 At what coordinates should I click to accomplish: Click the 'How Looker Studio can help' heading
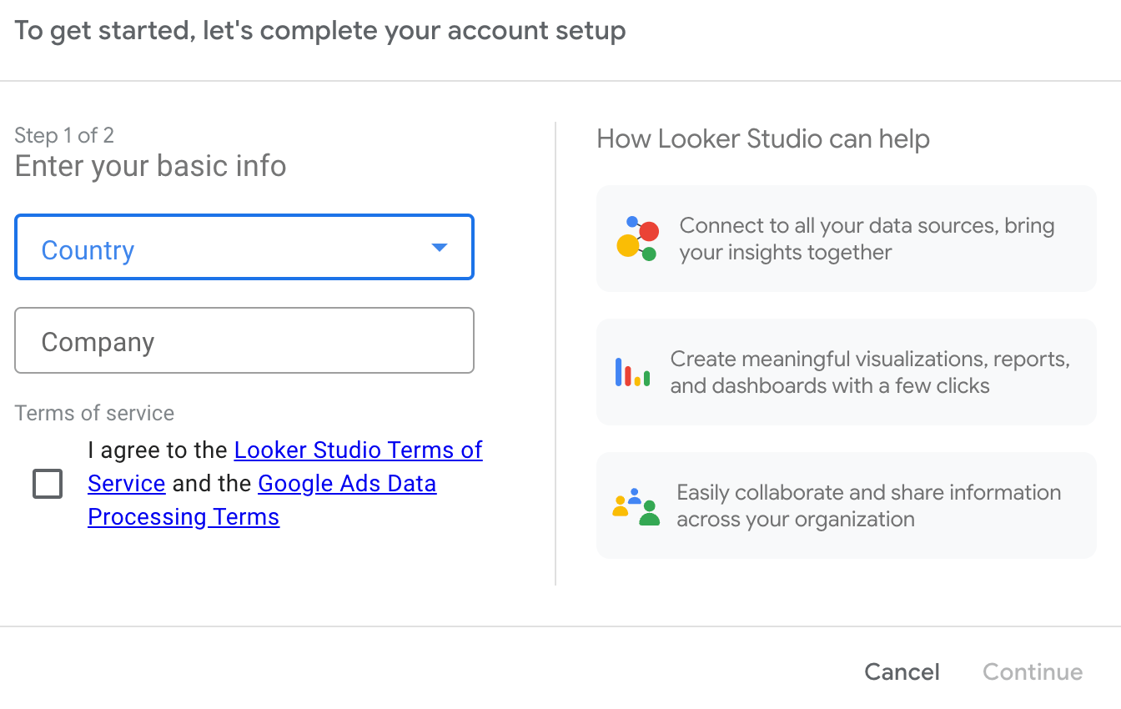pos(762,138)
